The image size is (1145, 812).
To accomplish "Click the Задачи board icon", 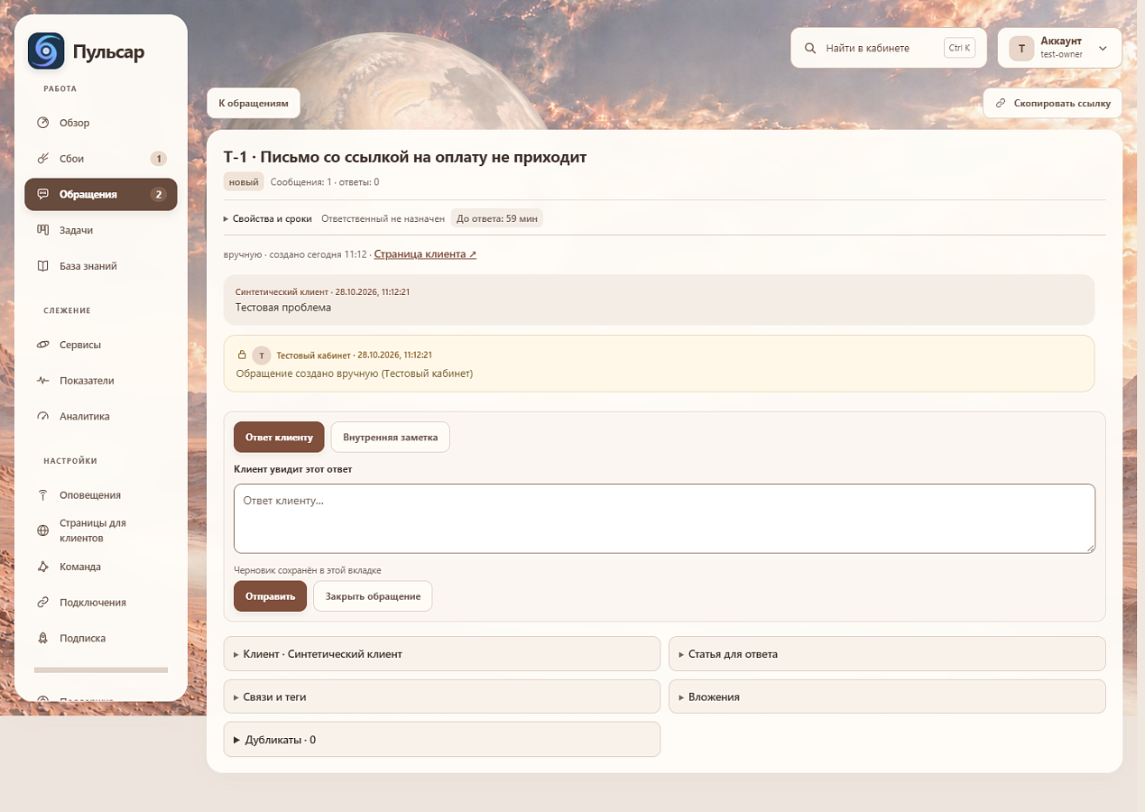I will point(42,230).
